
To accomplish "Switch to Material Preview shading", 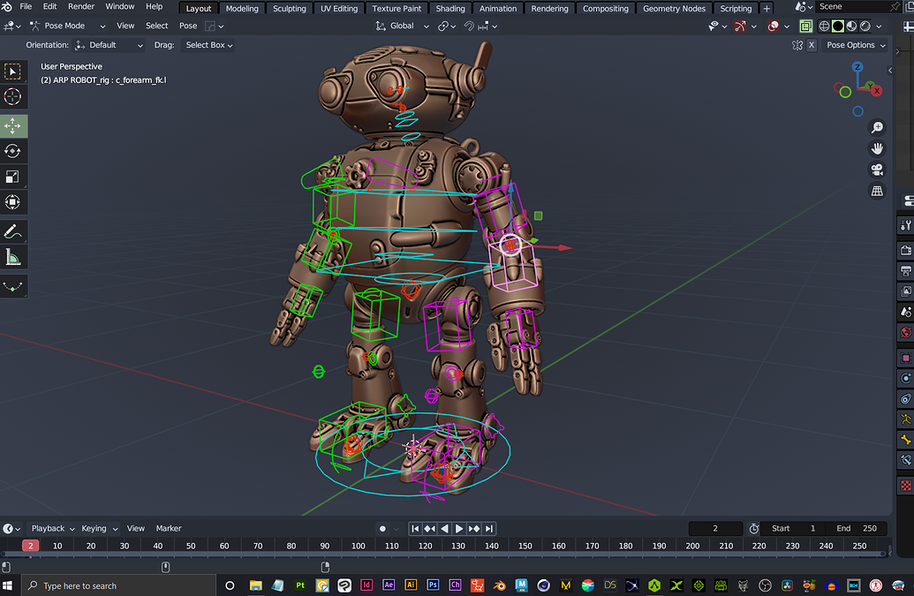I will click(851, 26).
